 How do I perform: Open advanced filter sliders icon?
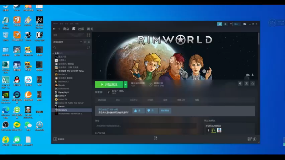click(88, 48)
